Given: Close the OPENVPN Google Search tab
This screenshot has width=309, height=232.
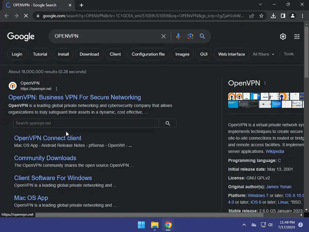Looking at the screenshot, I should [x=70, y=5].
